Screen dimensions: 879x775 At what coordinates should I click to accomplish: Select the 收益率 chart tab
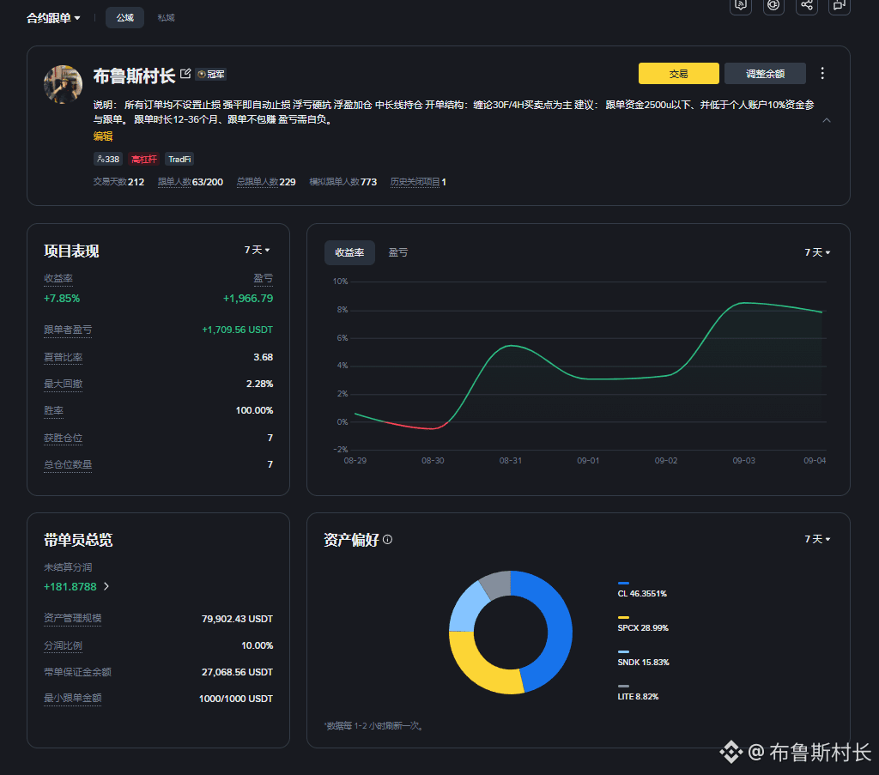coord(349,252)
